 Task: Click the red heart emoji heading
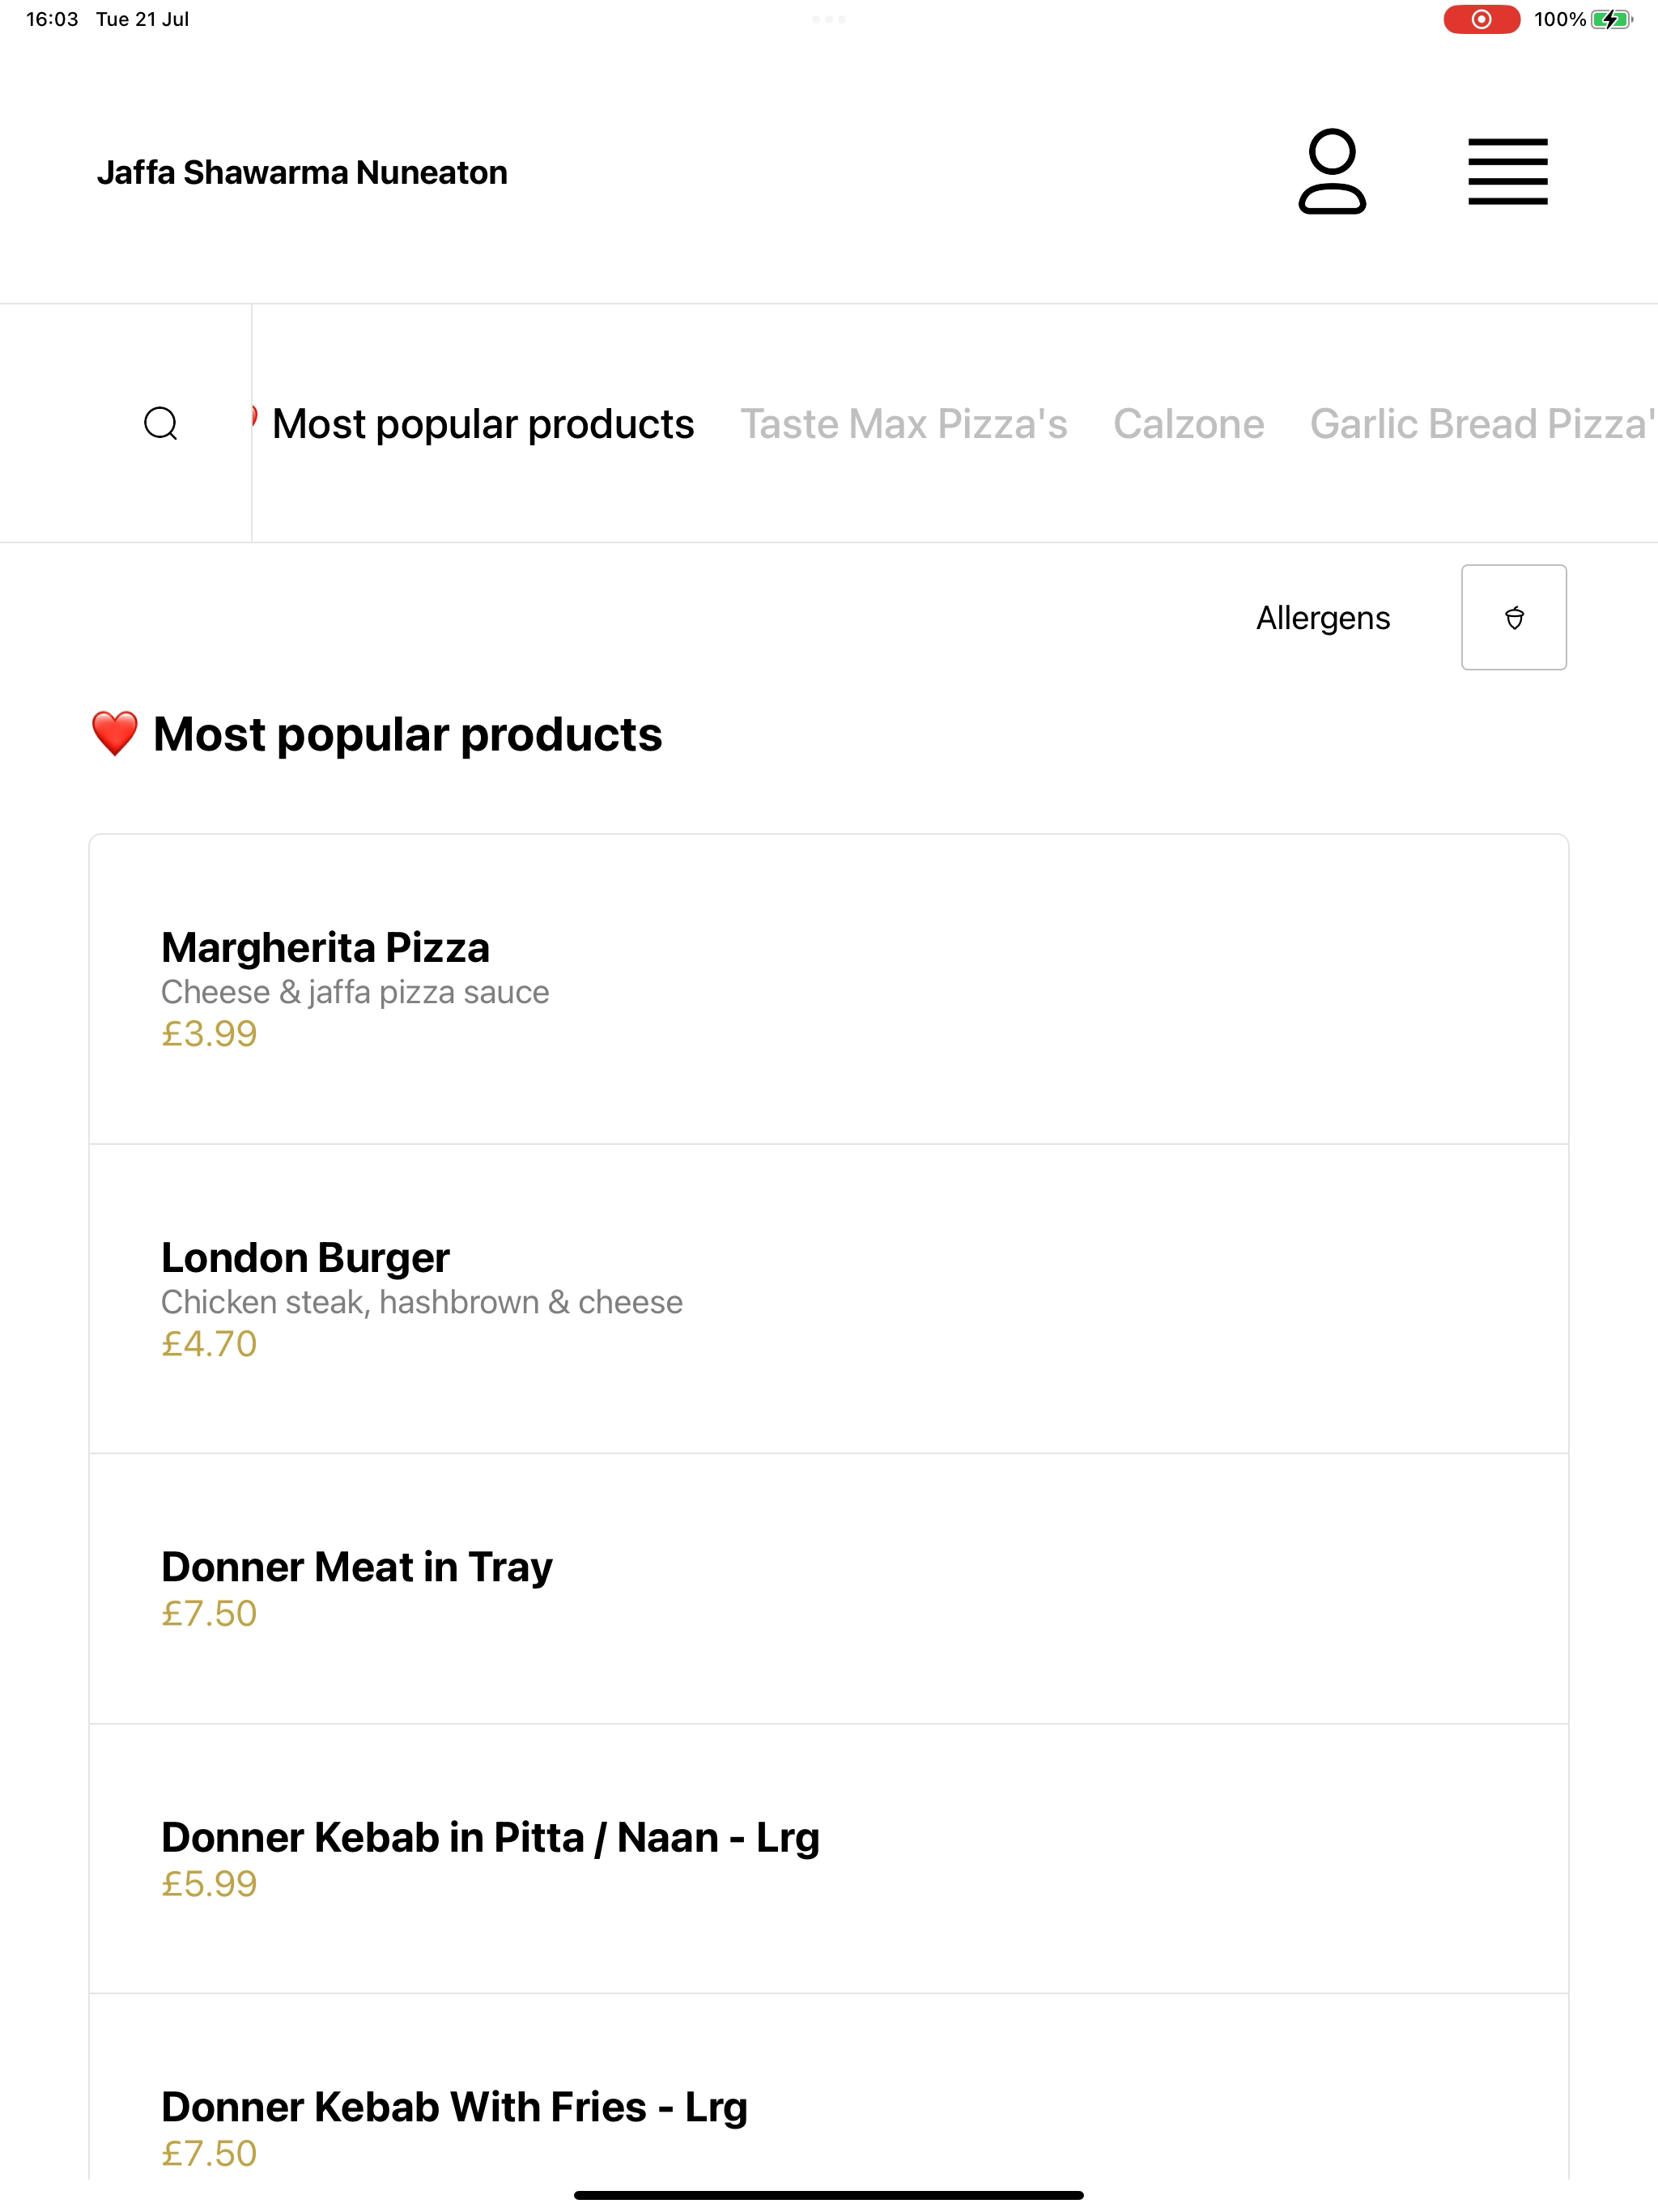point(114,734)
